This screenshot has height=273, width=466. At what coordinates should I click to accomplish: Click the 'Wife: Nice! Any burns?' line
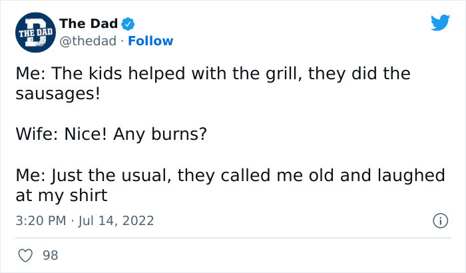coord(111,135)
